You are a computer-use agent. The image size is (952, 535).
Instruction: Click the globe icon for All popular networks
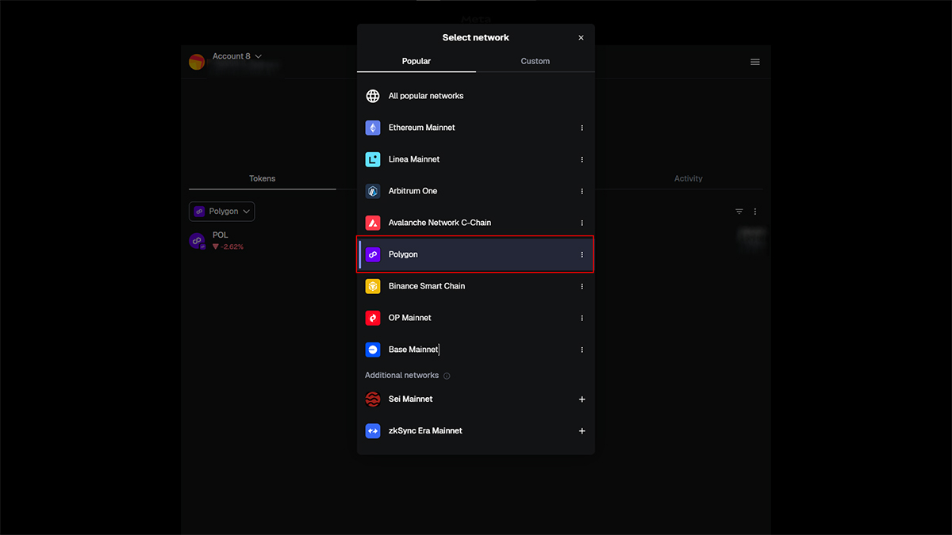[373, 96]
